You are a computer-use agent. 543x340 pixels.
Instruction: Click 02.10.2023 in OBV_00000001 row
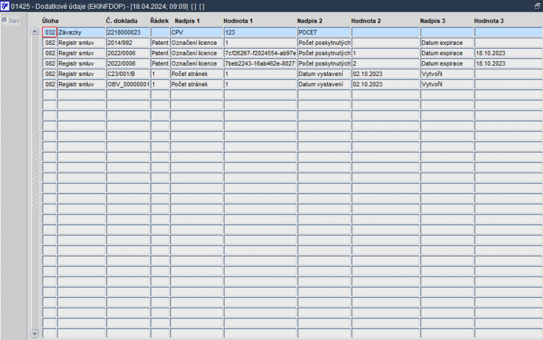[x=386, y=84]
